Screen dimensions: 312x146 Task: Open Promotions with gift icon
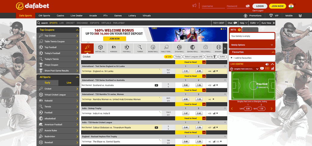(253, 16)
